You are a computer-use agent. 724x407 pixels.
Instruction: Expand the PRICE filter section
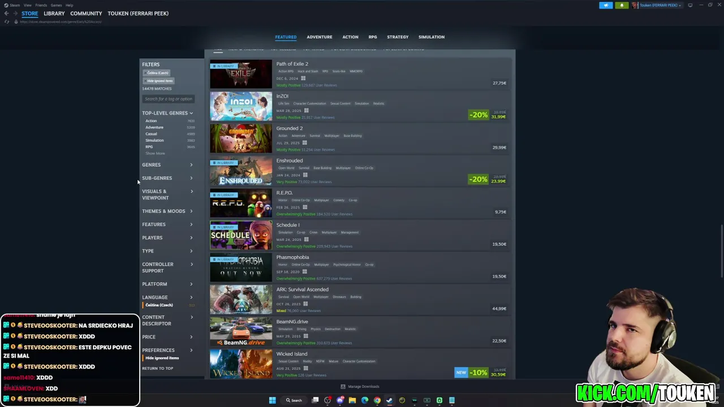(167, 337)
